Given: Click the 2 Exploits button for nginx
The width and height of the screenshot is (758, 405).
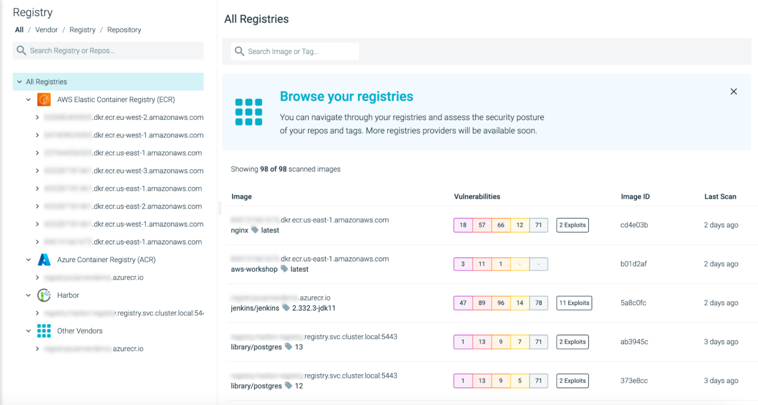Looking at the screenshot, I should pyautogui.click(x=572, y=225).
